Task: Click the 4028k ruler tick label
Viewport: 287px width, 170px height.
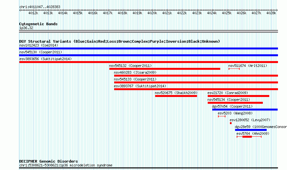Action: click(x=271, y=13)
